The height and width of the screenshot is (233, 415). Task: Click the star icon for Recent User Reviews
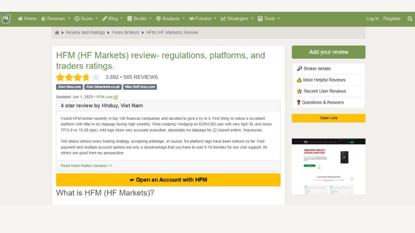click(x=299, y=91)
